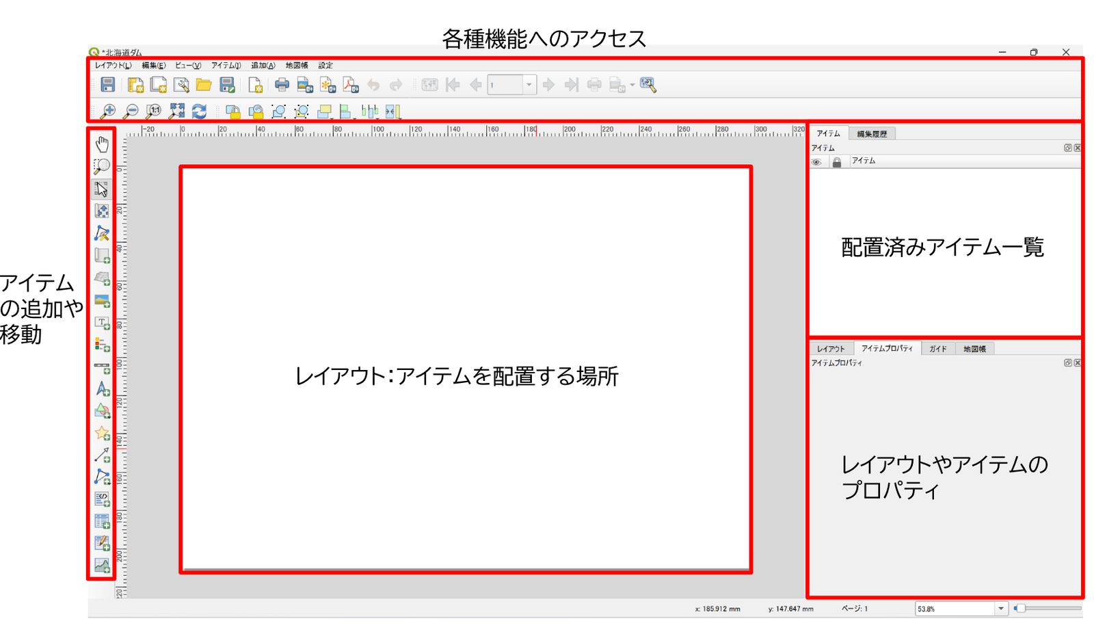Viewport: 1094px width, 636px height.
Task: Open the Layout Manager wrench icon
Action: [x=181, y=85]
